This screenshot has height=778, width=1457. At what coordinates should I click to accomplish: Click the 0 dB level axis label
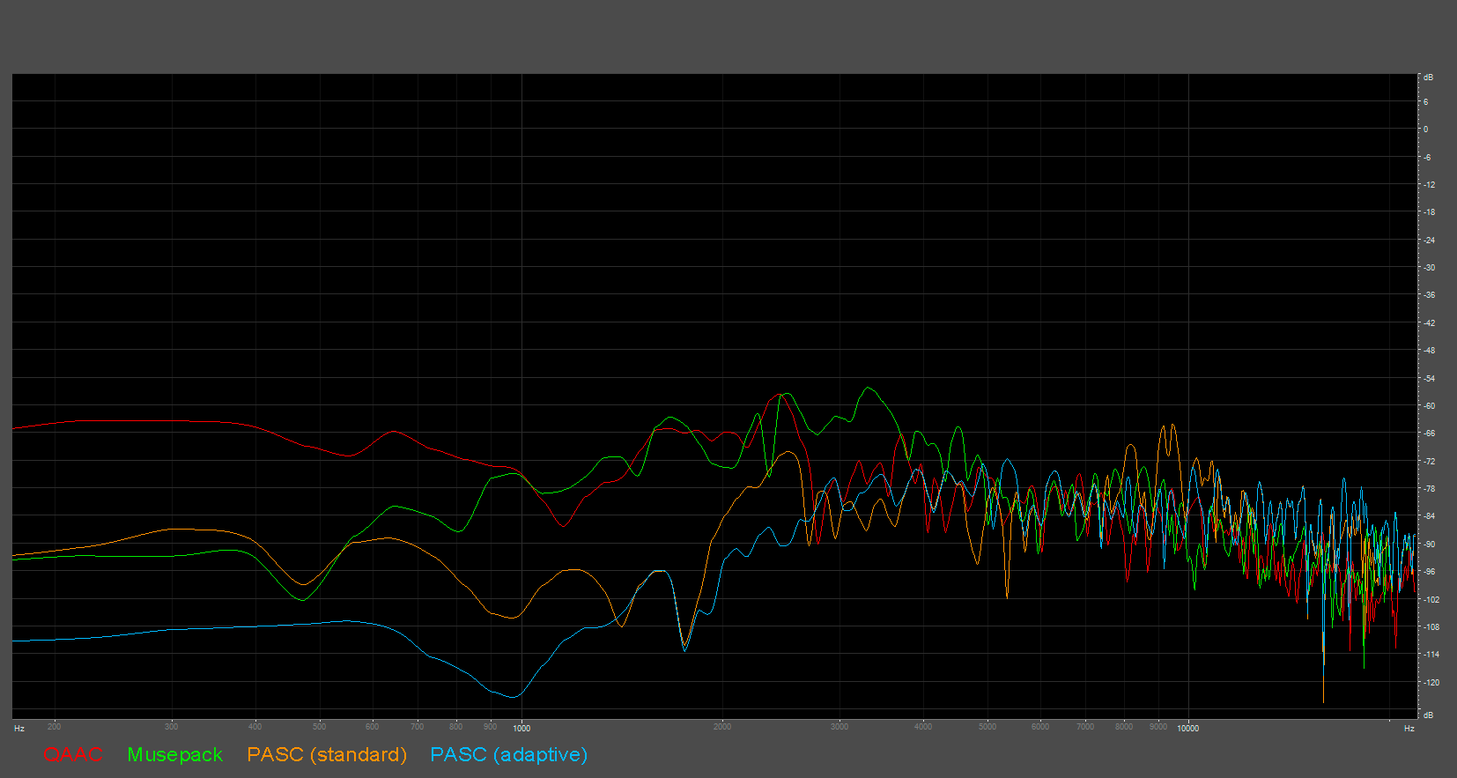(1426, 130)
